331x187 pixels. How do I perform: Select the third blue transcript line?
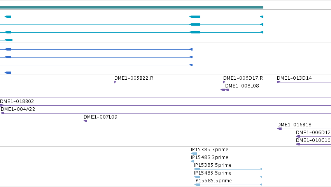(x=96, y=65)
